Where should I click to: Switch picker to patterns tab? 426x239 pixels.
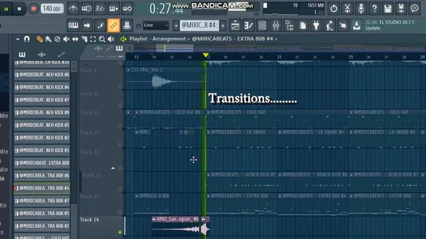(x=22, y=54)
